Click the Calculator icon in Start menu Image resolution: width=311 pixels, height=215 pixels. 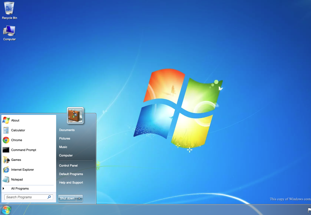click(6, 130)
